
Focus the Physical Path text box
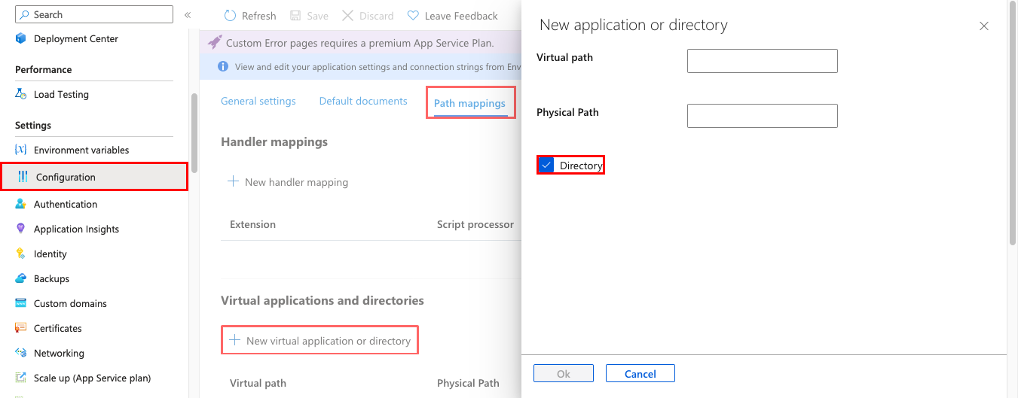coord(762,116)
